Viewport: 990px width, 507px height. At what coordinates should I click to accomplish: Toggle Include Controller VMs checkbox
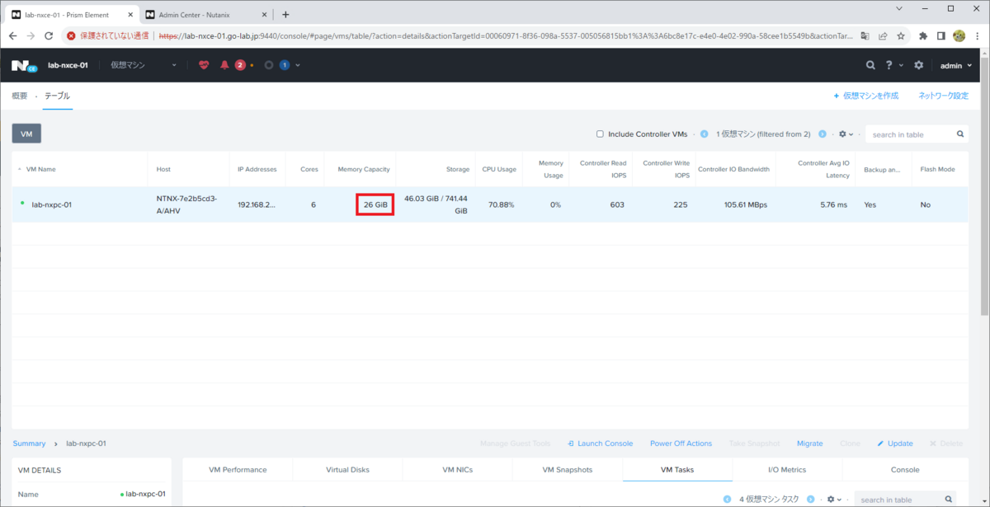coord(601,134)
